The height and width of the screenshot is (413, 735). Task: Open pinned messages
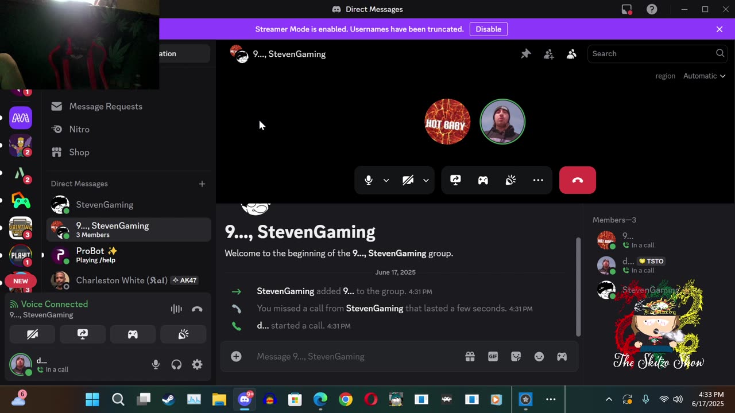(526, 53)
